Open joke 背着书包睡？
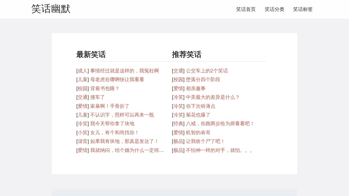The image size is (349, 196). pyautogui.click(x=105, y=88)
